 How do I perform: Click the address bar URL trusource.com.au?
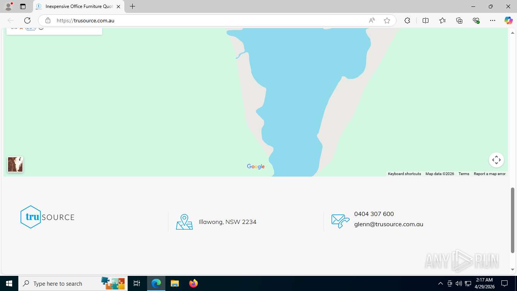[86, 21]
